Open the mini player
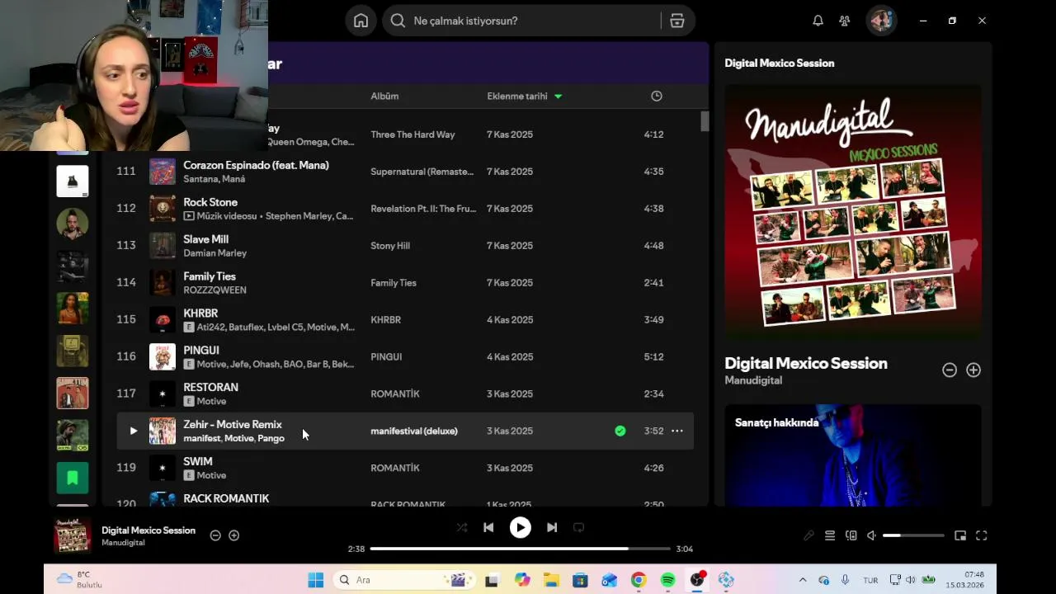The height and width of the screenshot is (594, 1056). pos(960,535)
